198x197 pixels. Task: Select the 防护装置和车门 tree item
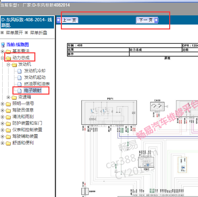point(27,123)
